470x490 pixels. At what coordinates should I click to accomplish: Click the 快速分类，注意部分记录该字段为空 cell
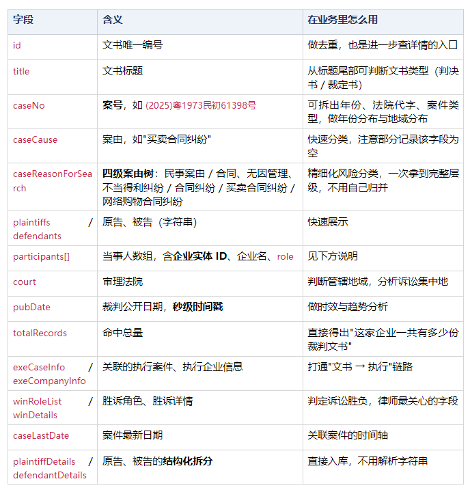coord(383,146)
